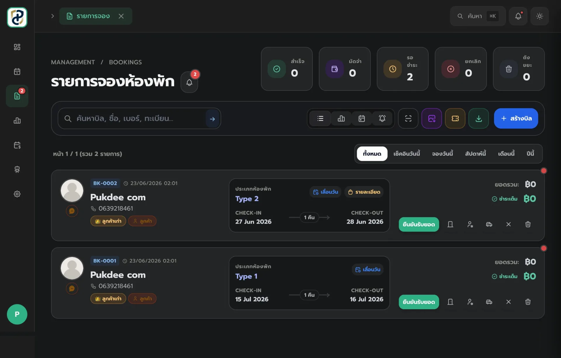Switch to calendar view
The width and height of the screenshot is (561, 358).
pyautogui.click(x=362, y=118)
